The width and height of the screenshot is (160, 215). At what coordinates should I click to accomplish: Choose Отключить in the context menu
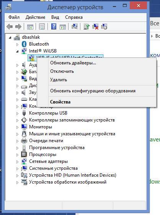tap(62, 71)
